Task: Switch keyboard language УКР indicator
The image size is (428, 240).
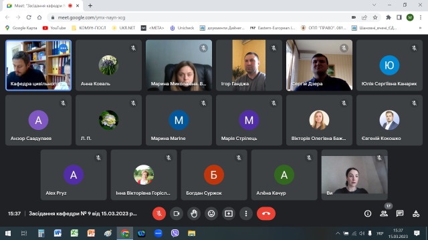Action: (380, 233)
